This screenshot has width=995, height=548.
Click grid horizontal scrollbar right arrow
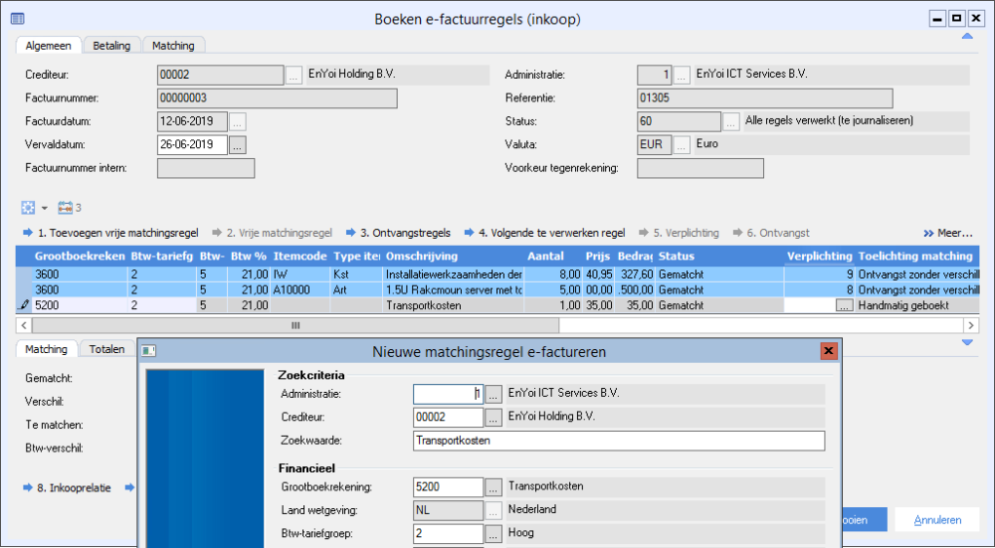click(971, 325)
